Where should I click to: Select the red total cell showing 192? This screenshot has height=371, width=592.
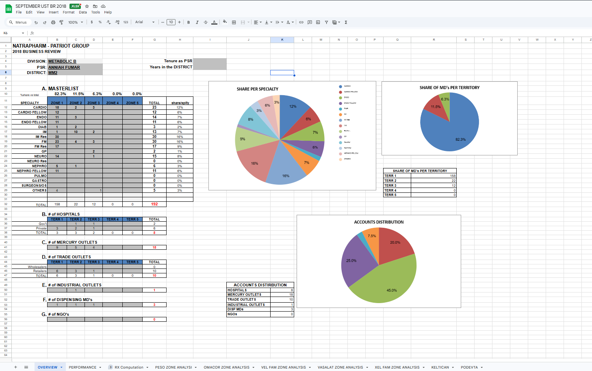pos(154,204)
